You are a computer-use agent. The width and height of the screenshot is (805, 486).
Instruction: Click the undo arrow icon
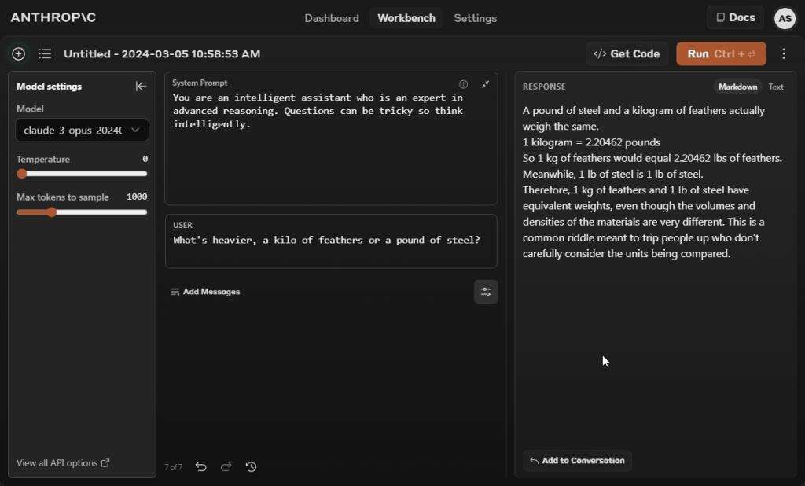pos(200,466)
